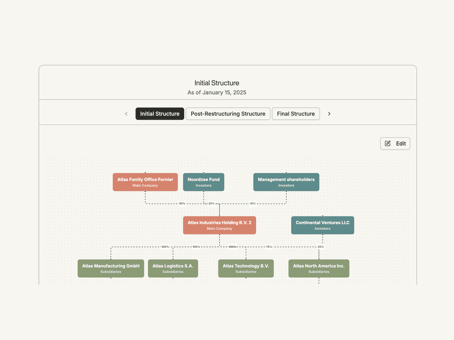Click the Noordzee Fund investor node

[x=203, y=182]
